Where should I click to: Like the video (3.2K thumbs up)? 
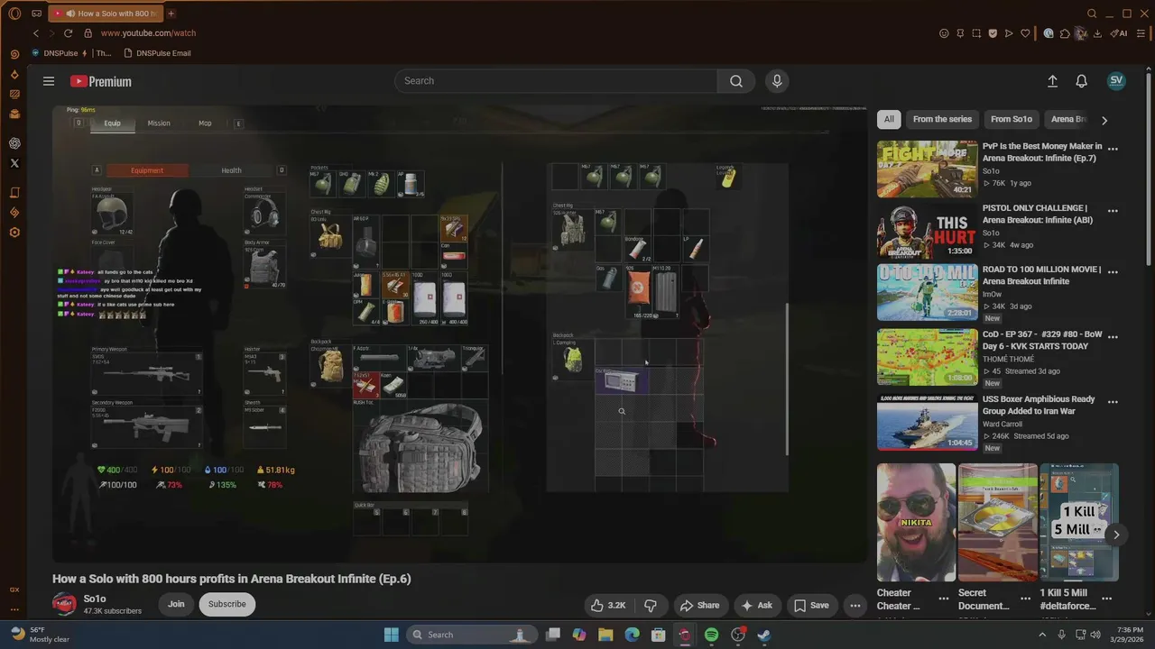[x=606, y=605]
